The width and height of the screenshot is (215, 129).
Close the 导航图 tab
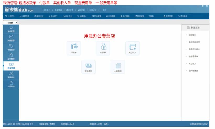[17, 23]
